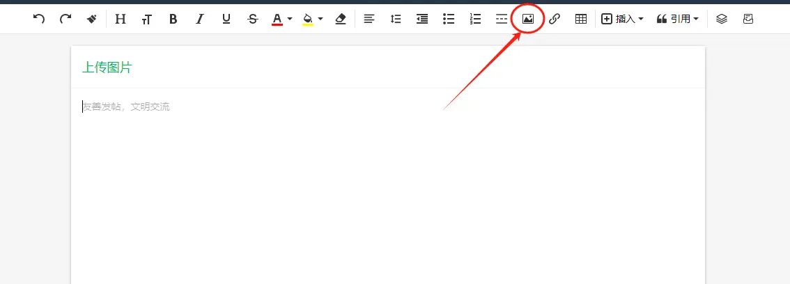The image size is (790, 284).
Task: Click the undo arrow icon
Action: point(39,19)
